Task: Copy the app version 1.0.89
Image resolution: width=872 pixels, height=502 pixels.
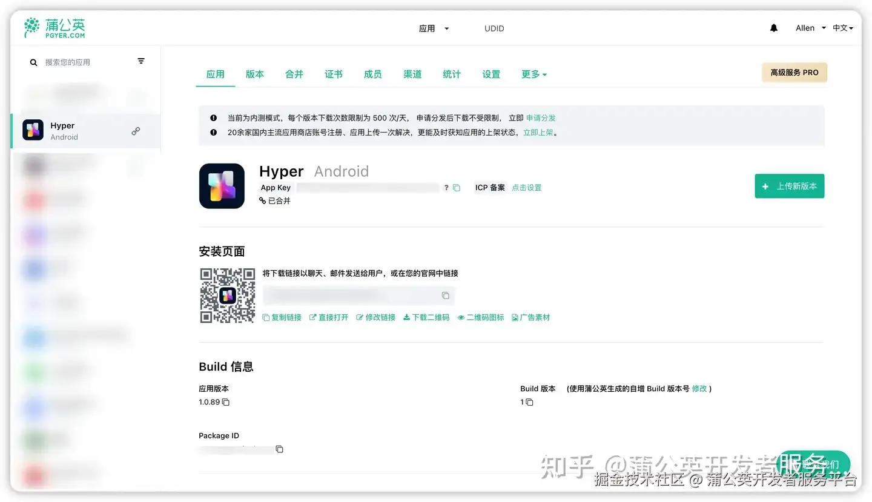Action: tap(226, 402)
